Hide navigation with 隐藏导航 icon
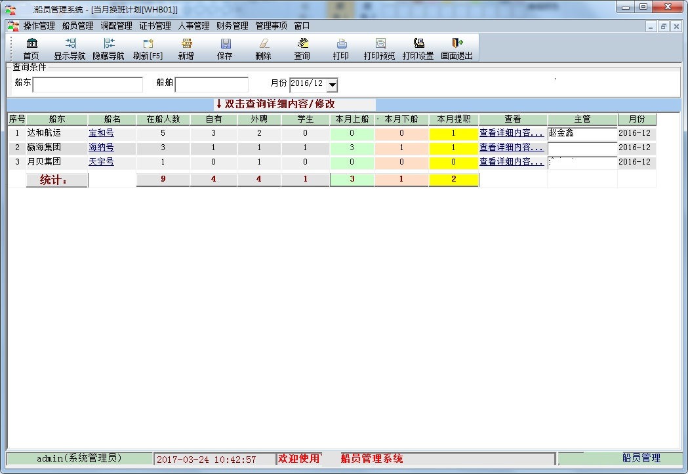The height and width of the screenshot is (474, 688). [108, 49]
